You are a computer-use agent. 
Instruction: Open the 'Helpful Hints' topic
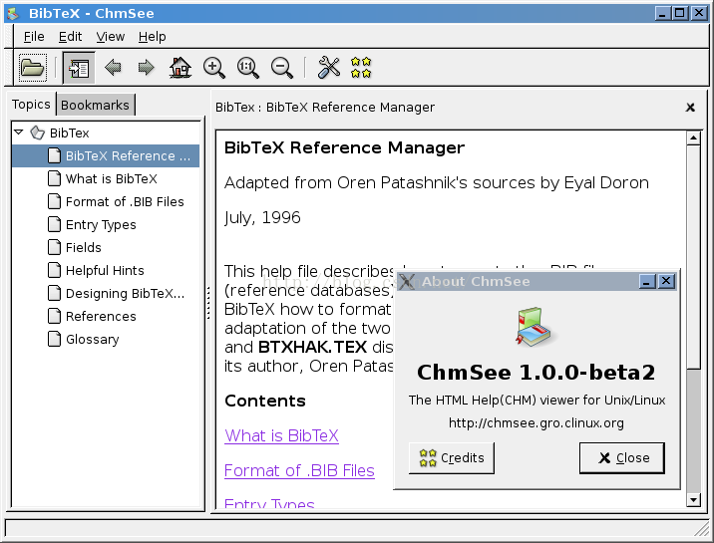coord(105,271)
